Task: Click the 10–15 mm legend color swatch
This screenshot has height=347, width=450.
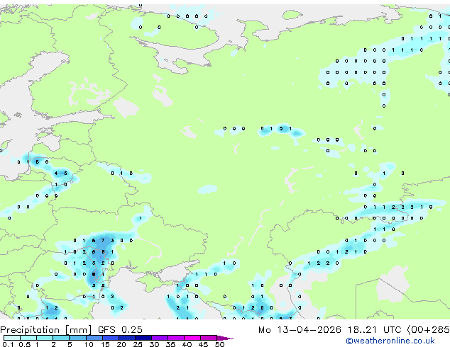Action: [94, 338]
